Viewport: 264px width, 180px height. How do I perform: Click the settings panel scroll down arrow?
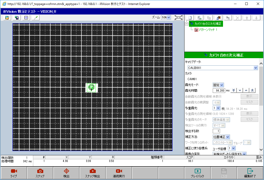tap(261, 149)
